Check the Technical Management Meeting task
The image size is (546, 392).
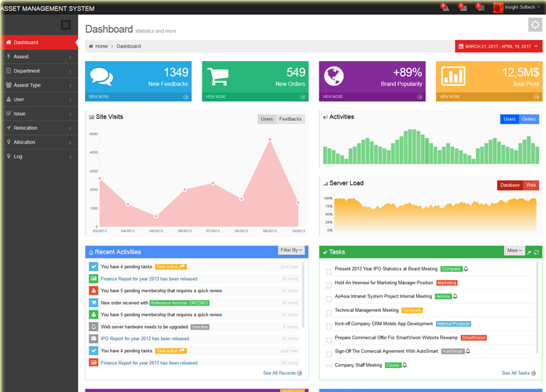coord(329,312)
